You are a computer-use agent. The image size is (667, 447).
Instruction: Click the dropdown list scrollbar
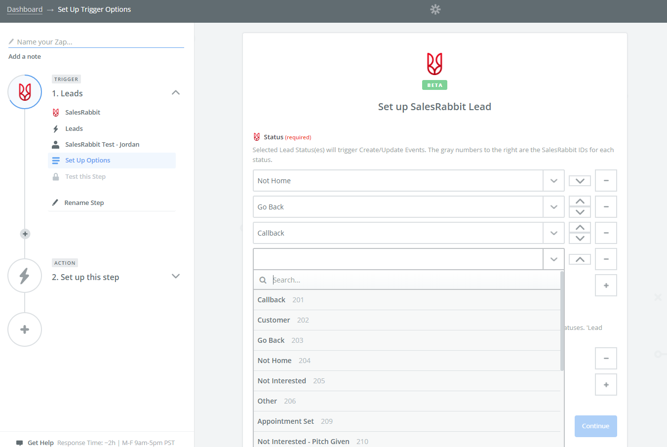562,321
